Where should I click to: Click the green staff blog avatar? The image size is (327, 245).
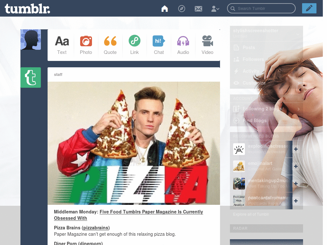(31, 78)
